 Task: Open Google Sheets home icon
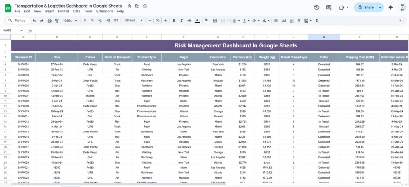[x=8, y=8]
